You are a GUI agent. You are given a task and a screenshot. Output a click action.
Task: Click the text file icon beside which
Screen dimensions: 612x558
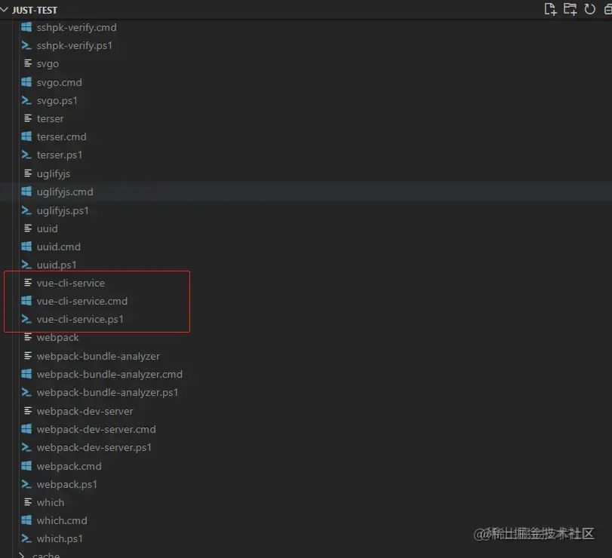click(x=28, y=502)
